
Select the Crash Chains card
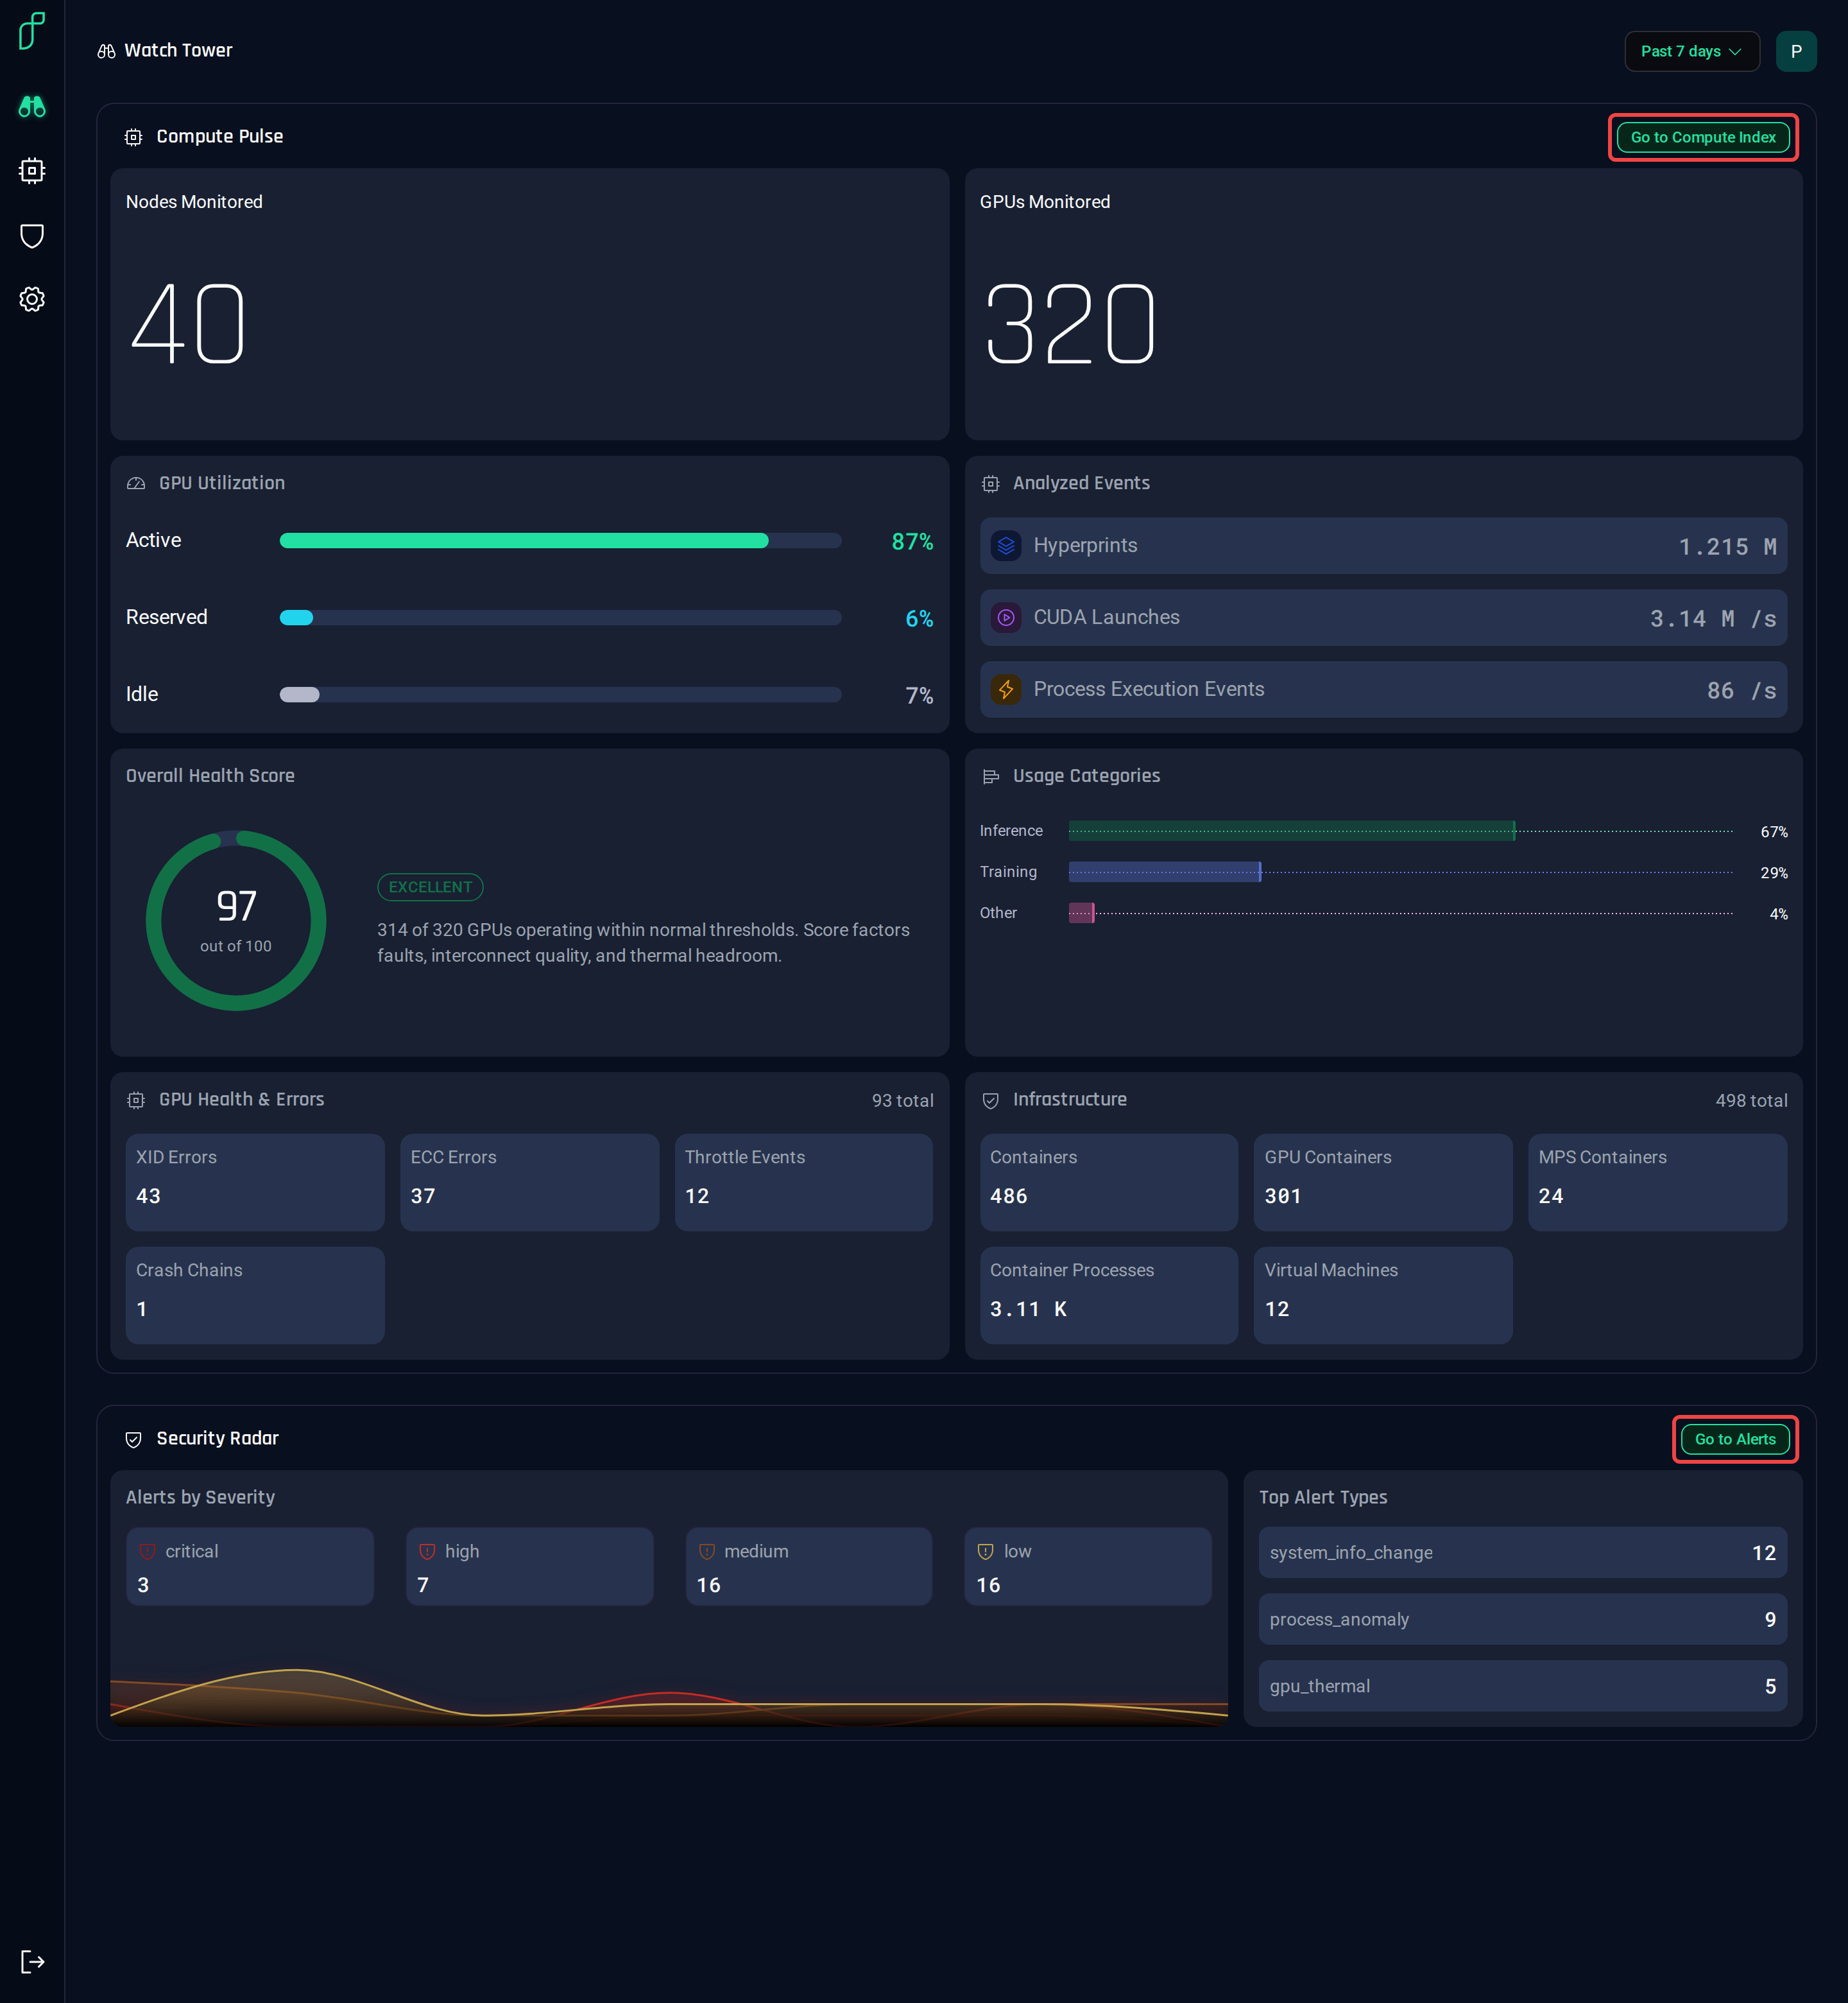coord(255,1296)
